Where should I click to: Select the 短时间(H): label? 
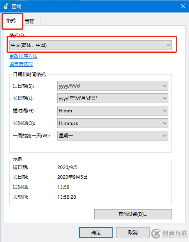(24, 111)
